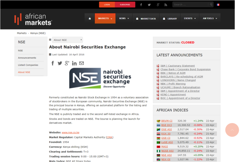Expand the Markets navigation dropdown
Image resolution: width=241 pixels, height=162 pixels.
[105, 18]
